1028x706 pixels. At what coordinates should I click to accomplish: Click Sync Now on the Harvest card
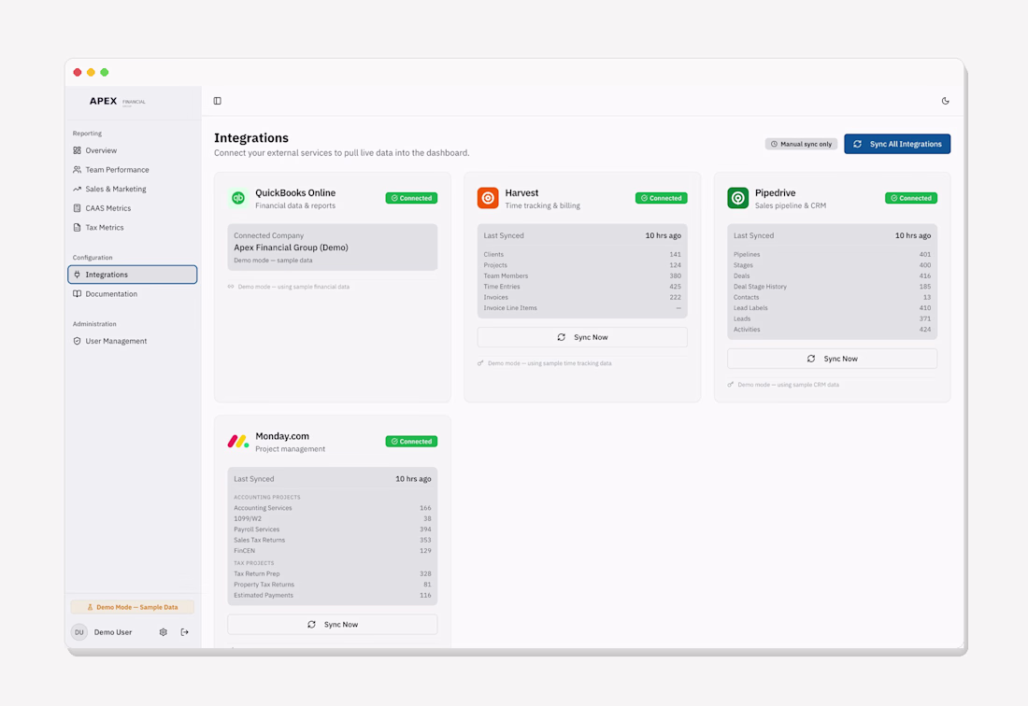[x=582, y=337]
